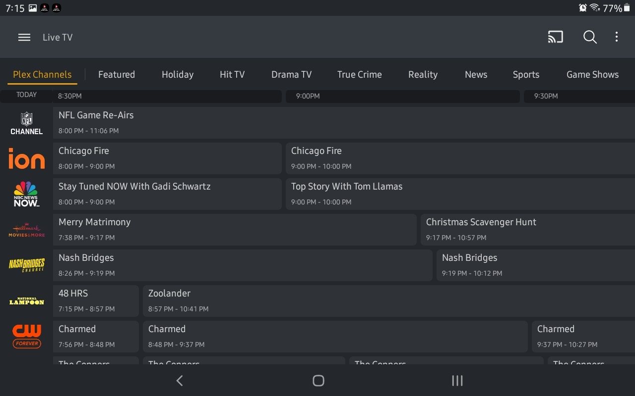
Task: Open the three-dot overflow menu
Action: click(617, 37)
